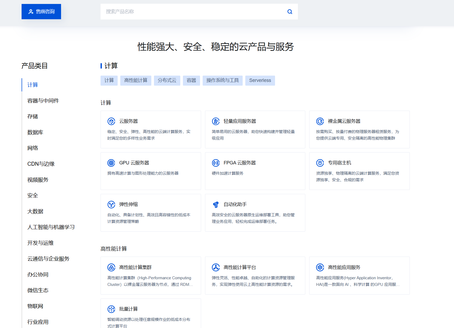Open 办公协同 category
The image size is (454, 328).
[38, 275]
